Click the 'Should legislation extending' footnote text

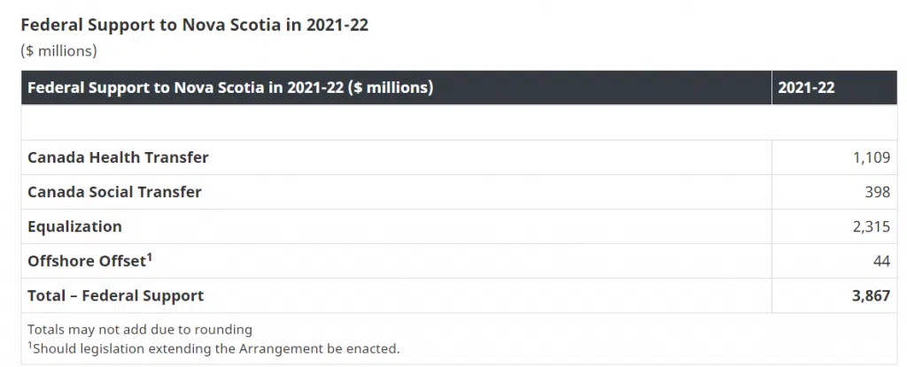pos(216,348)
